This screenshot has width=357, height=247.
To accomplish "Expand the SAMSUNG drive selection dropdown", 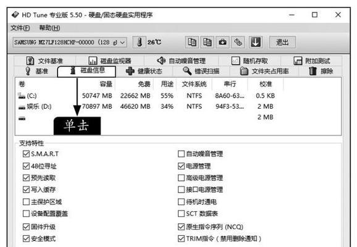I will [70, 43].
